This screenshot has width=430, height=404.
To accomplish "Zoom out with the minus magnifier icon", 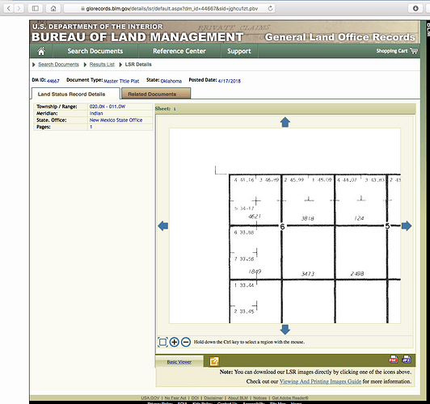I will click(x=186, y=342).
